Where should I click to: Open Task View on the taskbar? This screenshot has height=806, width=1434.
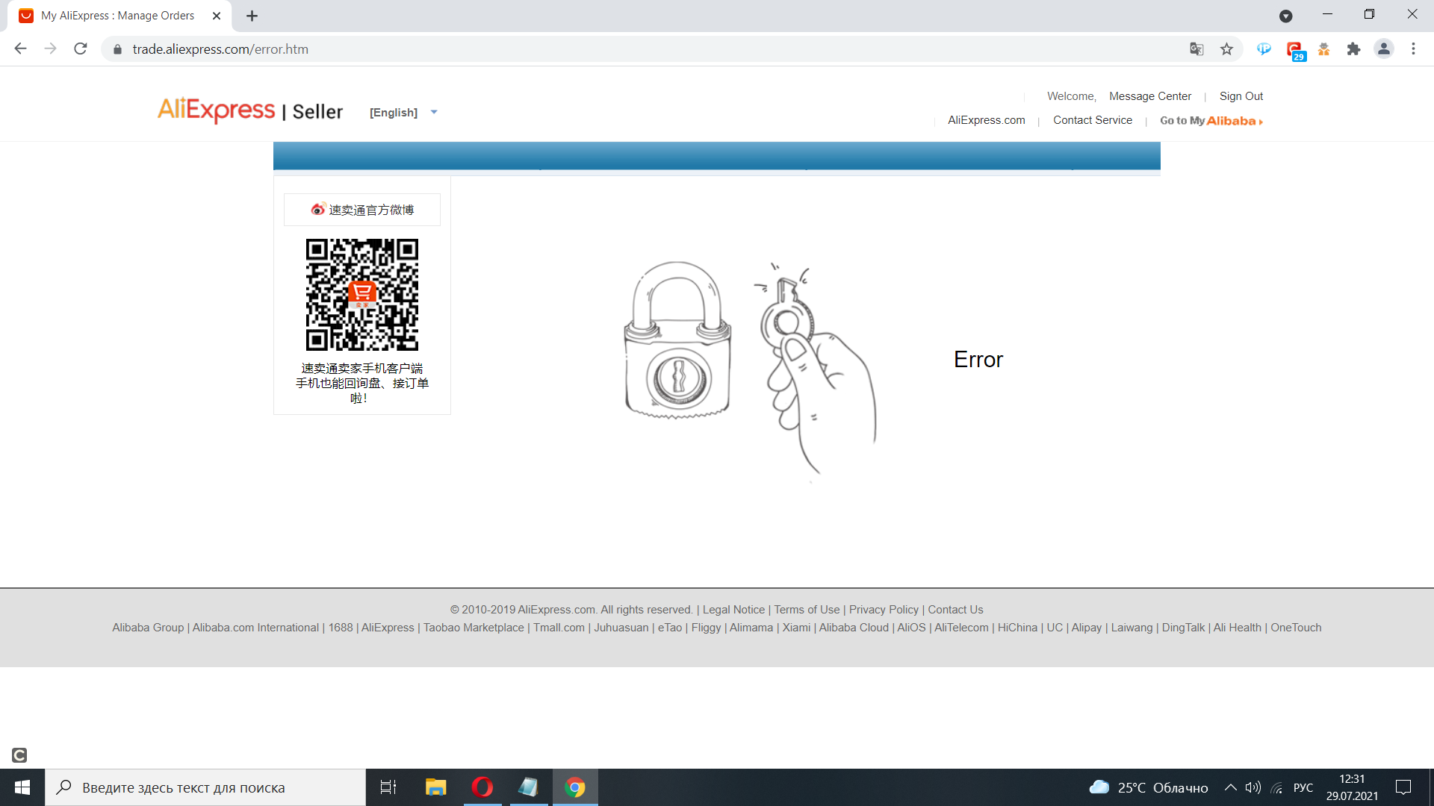pos(388,787)
